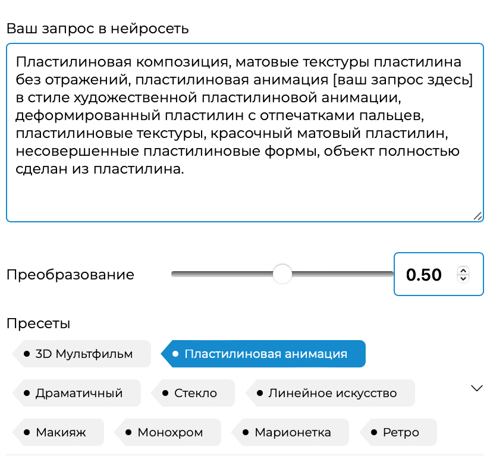Click the 'Преобразование' label text
Viewport: 490px width, 459px height.
70,275
